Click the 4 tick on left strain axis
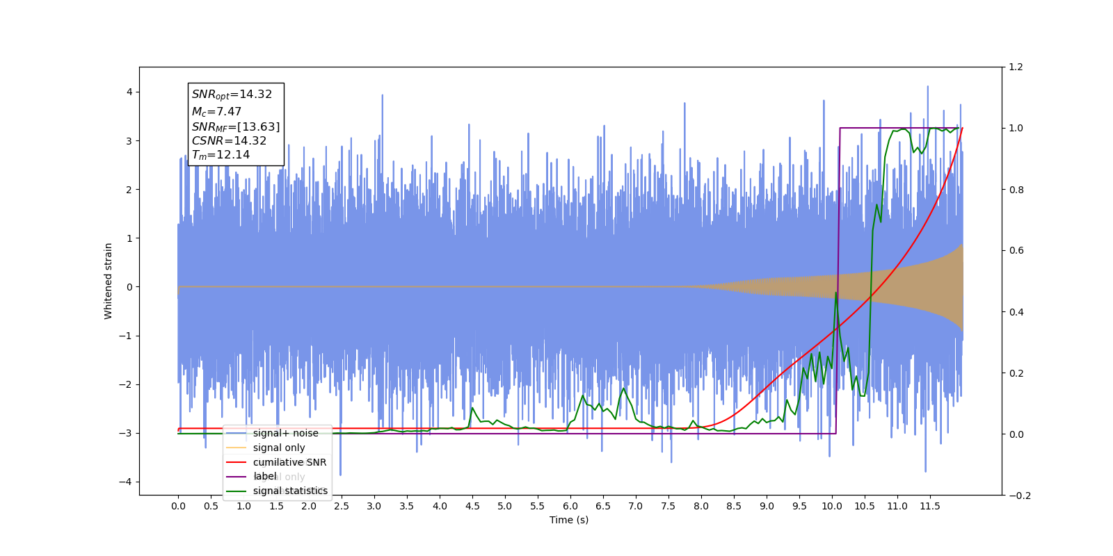The image size is (1113, 556). 129,92
